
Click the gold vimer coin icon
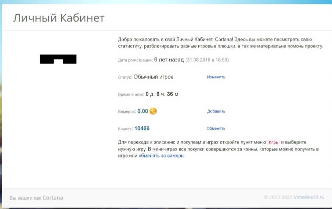pos(153,111)
